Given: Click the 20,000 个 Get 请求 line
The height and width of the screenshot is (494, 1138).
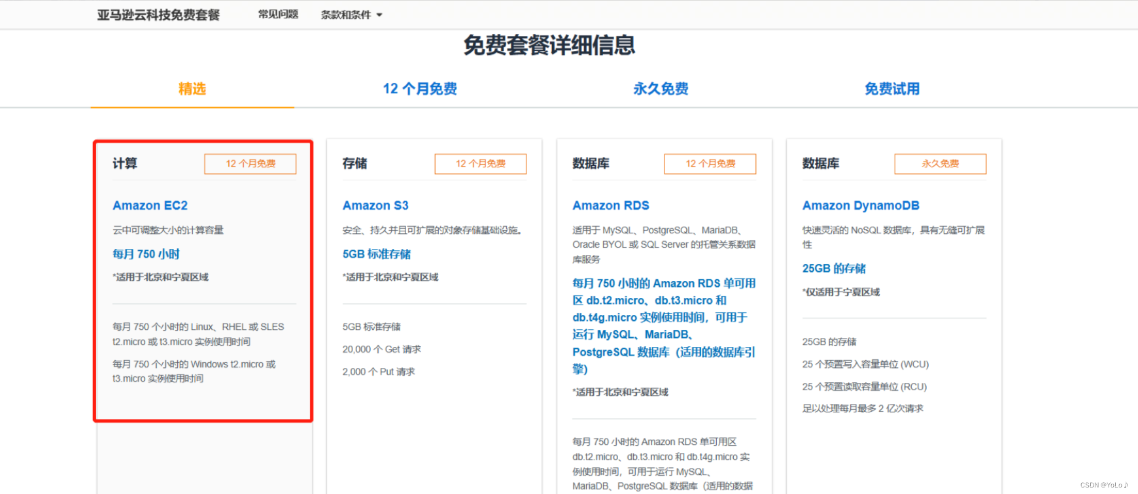Looking at the screenshot, I should click(x=382, y=350).
